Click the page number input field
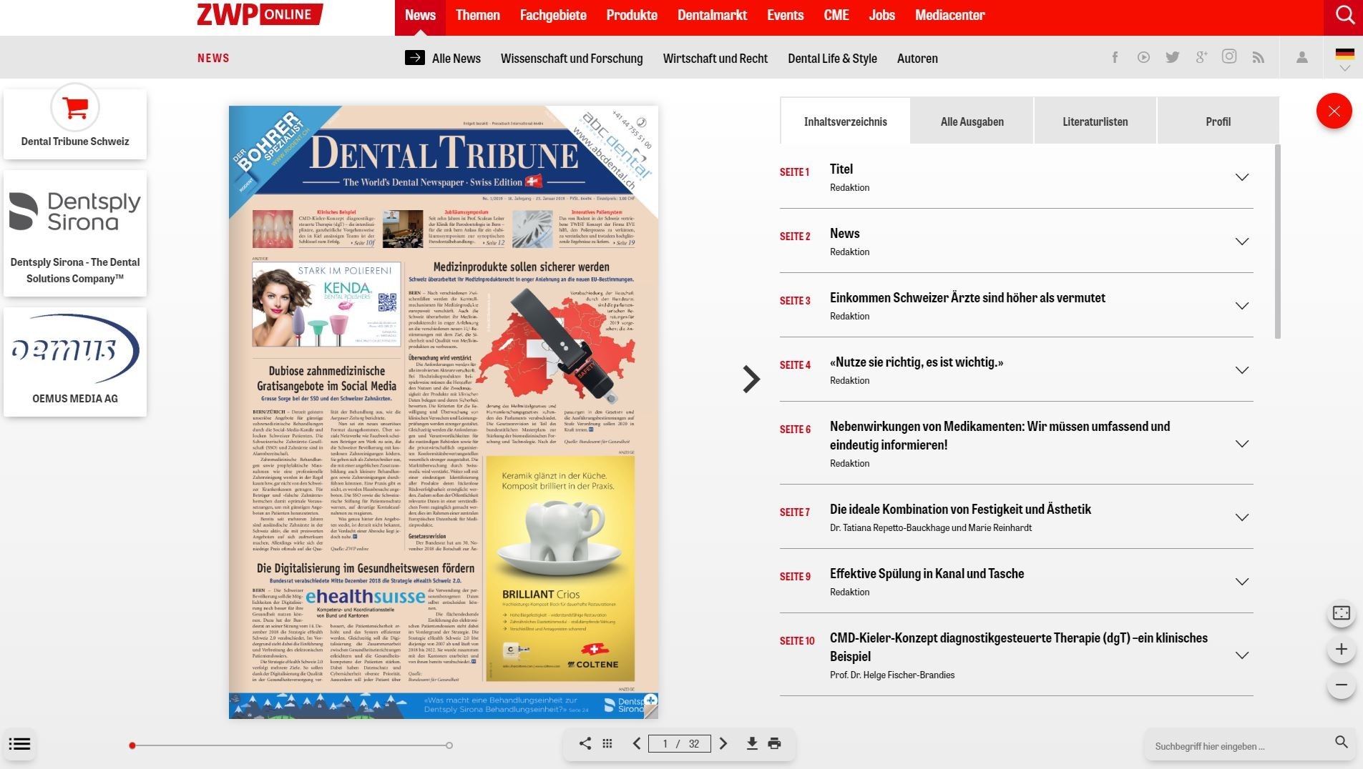The height and width of the screenshot is (769, 1363). tap(680, 743)
